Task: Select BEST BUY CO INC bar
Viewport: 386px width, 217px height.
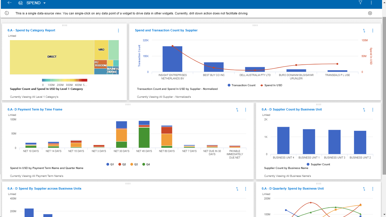Action: 214,67
